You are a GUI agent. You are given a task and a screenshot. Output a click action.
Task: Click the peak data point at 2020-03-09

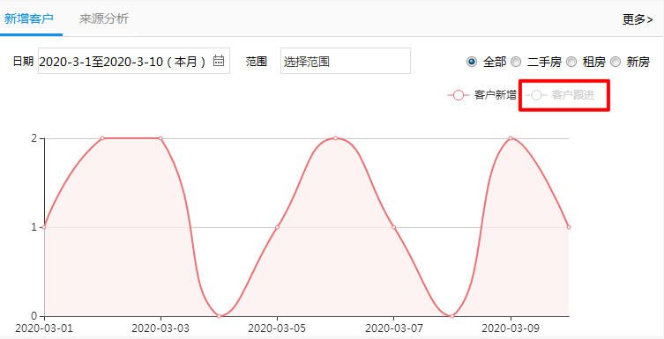[511, 138]
